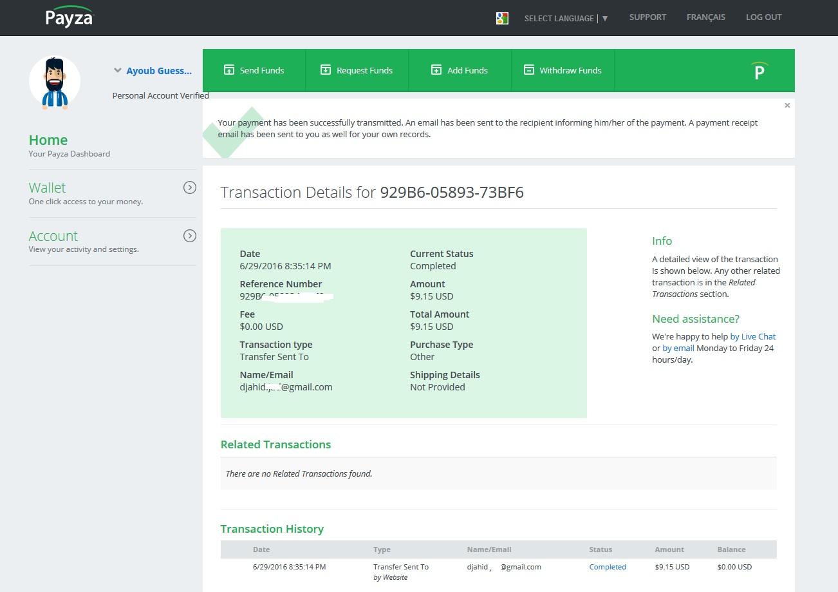Screen dimensions: 838x592
Task: Click the Type column header
Action: click(x=382, y=549)
